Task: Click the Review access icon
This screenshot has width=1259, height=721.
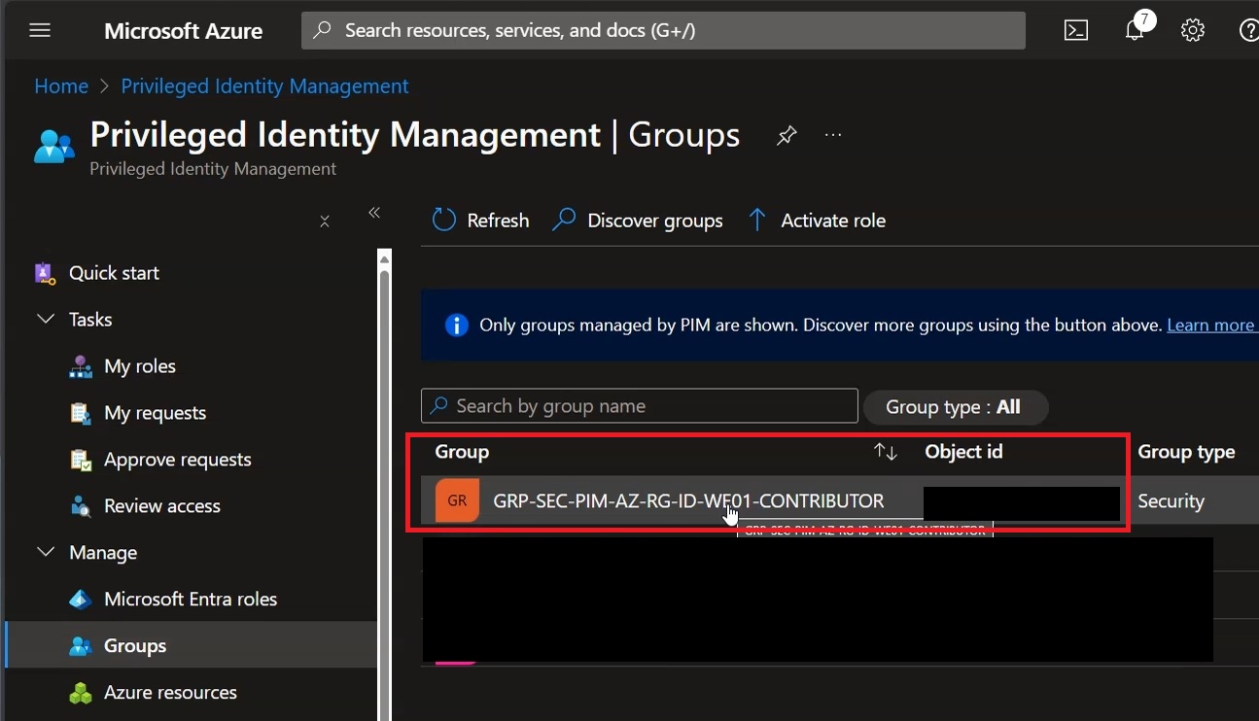Action: coord(81,506)
